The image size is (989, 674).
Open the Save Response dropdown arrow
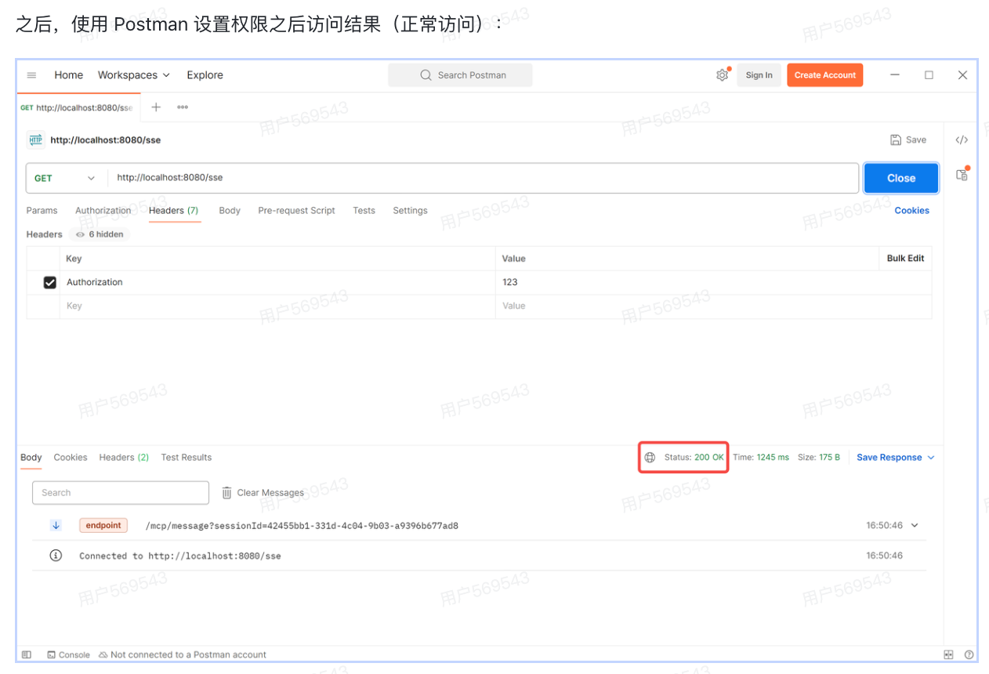[931, 458]
